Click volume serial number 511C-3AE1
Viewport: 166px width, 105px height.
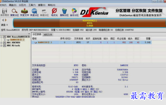(x=73, y=87)
